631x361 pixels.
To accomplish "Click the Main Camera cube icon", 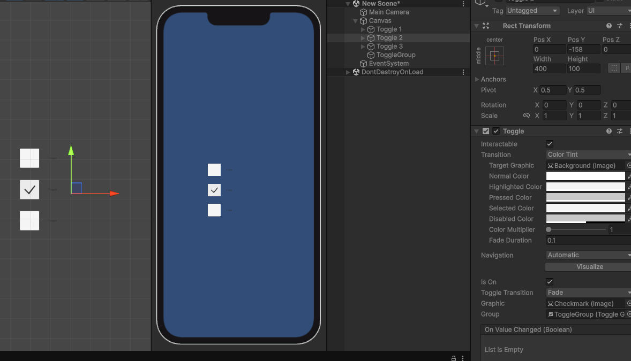I will tap(363, 12).
